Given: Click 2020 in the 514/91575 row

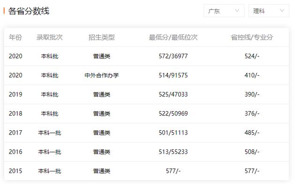Looking at the screenshot, I should click(x=15, y=75).
